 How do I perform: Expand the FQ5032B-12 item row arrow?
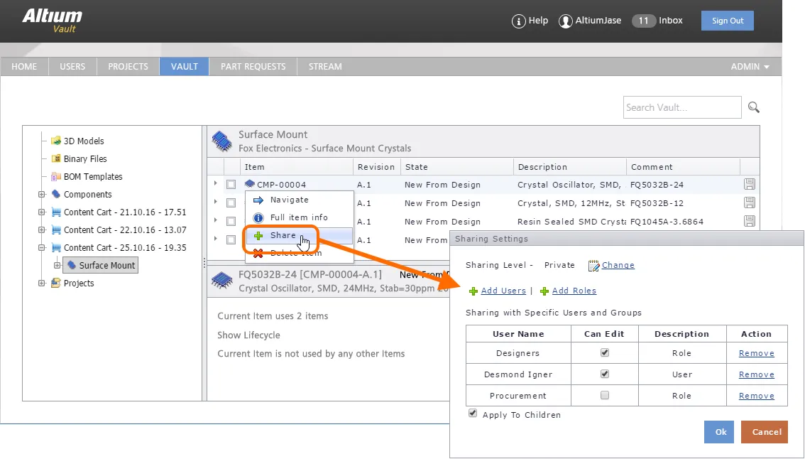coord(216,202)
